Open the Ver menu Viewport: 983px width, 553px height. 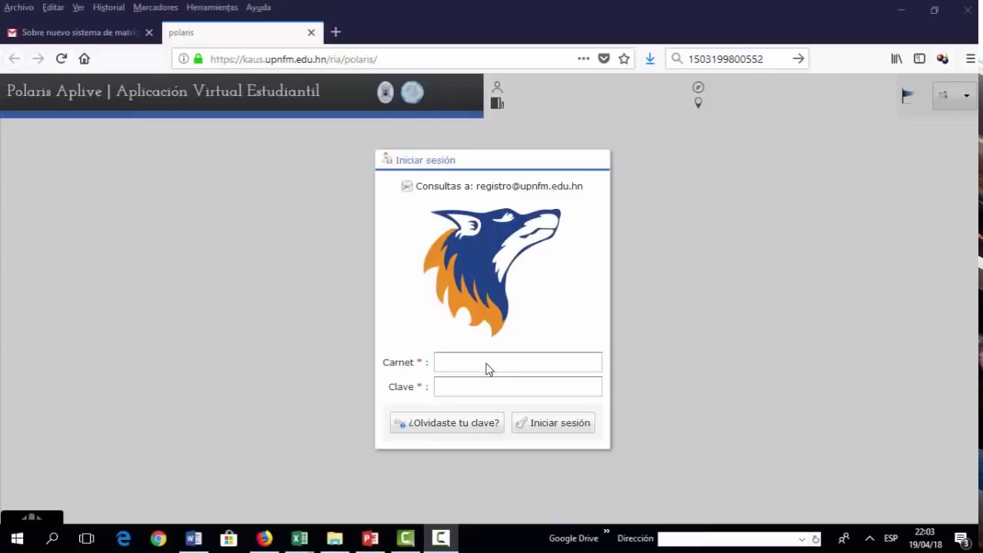(78, 7)
